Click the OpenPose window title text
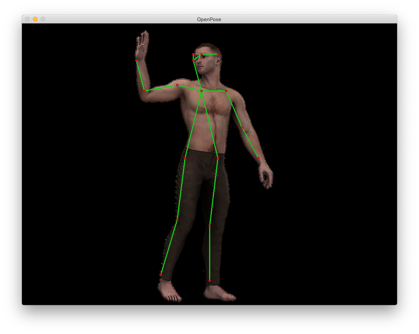Image resolution: width=419 pixels, height=334 pixels. point(209,19)
